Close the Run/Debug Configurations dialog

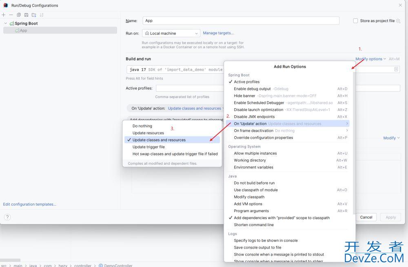pyautogui.click(x=400, y=5)
